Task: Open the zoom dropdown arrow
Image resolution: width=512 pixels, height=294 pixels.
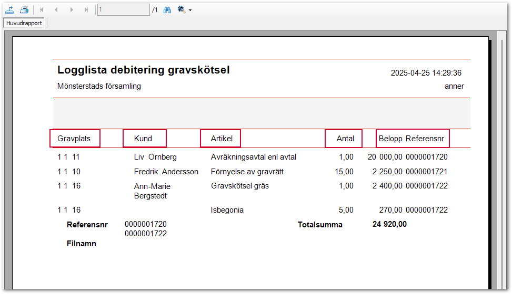Action: 190,10
